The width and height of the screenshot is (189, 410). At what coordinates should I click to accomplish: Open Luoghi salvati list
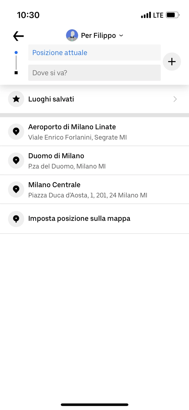pyautogui.click(x=94, y=99)
